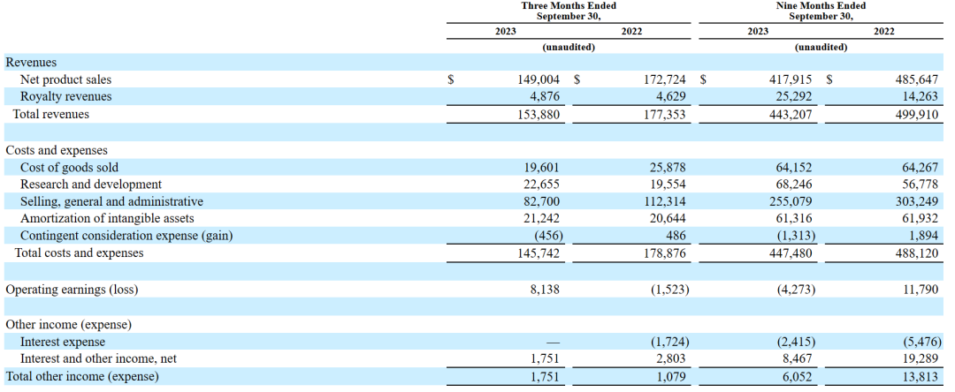Click the royalty revenues value 25,292
Screen dimensions: 955x392
[x=795, y=96]
